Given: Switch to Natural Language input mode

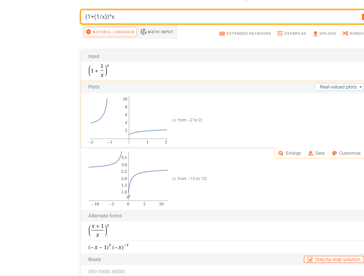Looking at the screenshot, I should 111,32.
